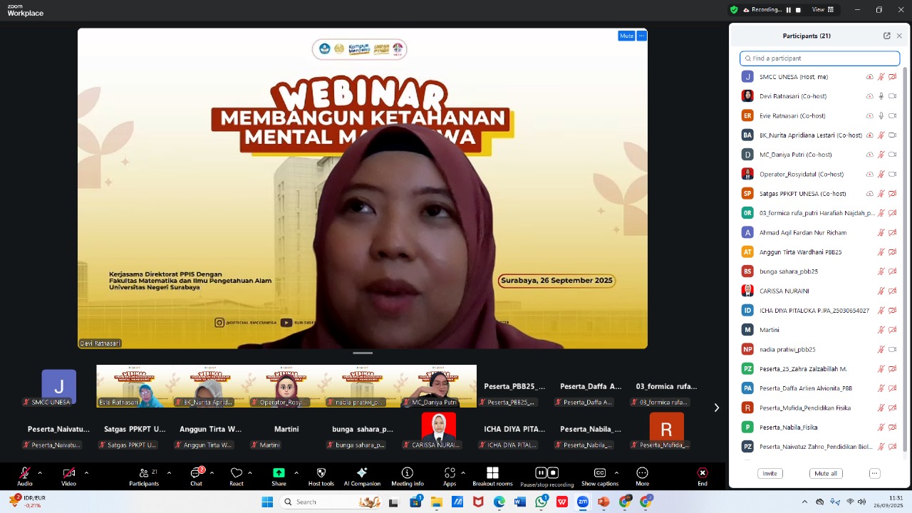Toggle Show captions
The height and width of the screenshot is (513, 912).
point(600,475)
